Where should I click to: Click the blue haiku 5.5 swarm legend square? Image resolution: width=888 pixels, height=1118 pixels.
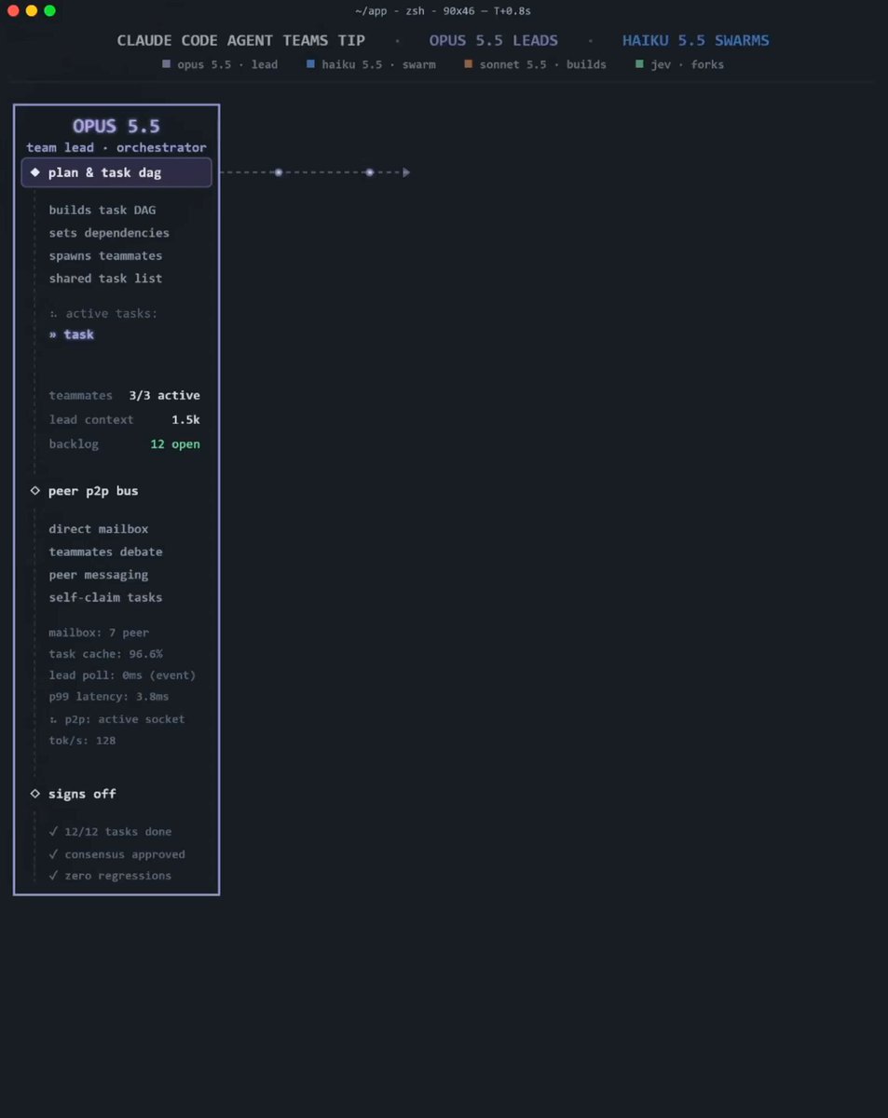[311, 64]
